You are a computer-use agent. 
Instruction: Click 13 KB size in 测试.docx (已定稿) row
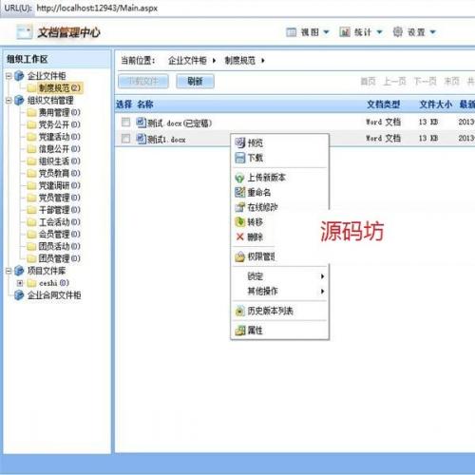point(428,122)
